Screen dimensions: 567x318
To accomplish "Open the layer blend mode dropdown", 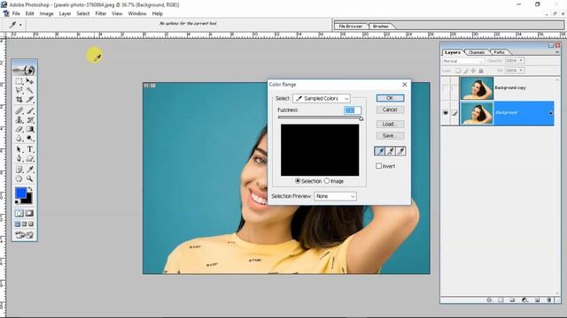I will (462, 61).
